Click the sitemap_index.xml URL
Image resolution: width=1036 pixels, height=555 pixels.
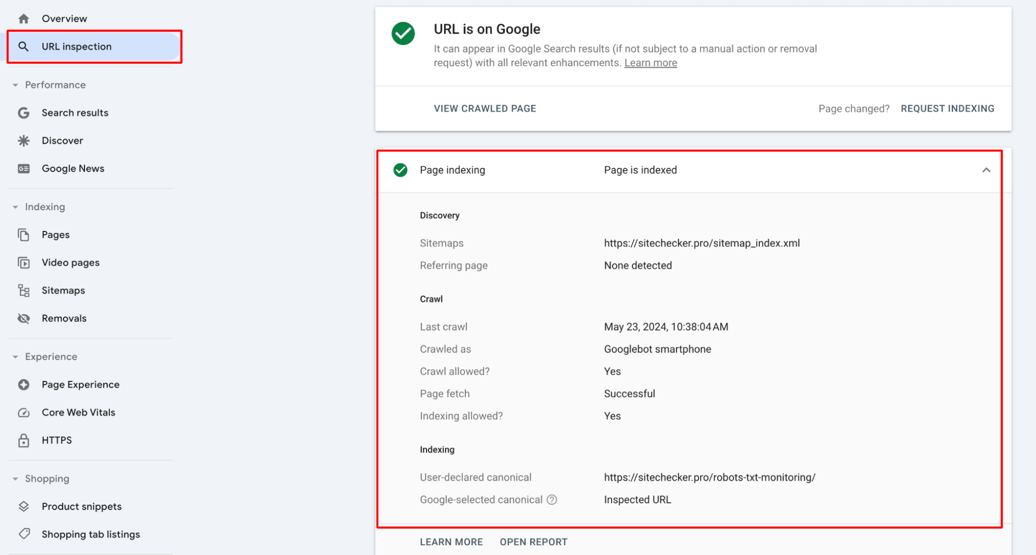tap(702, 243)
